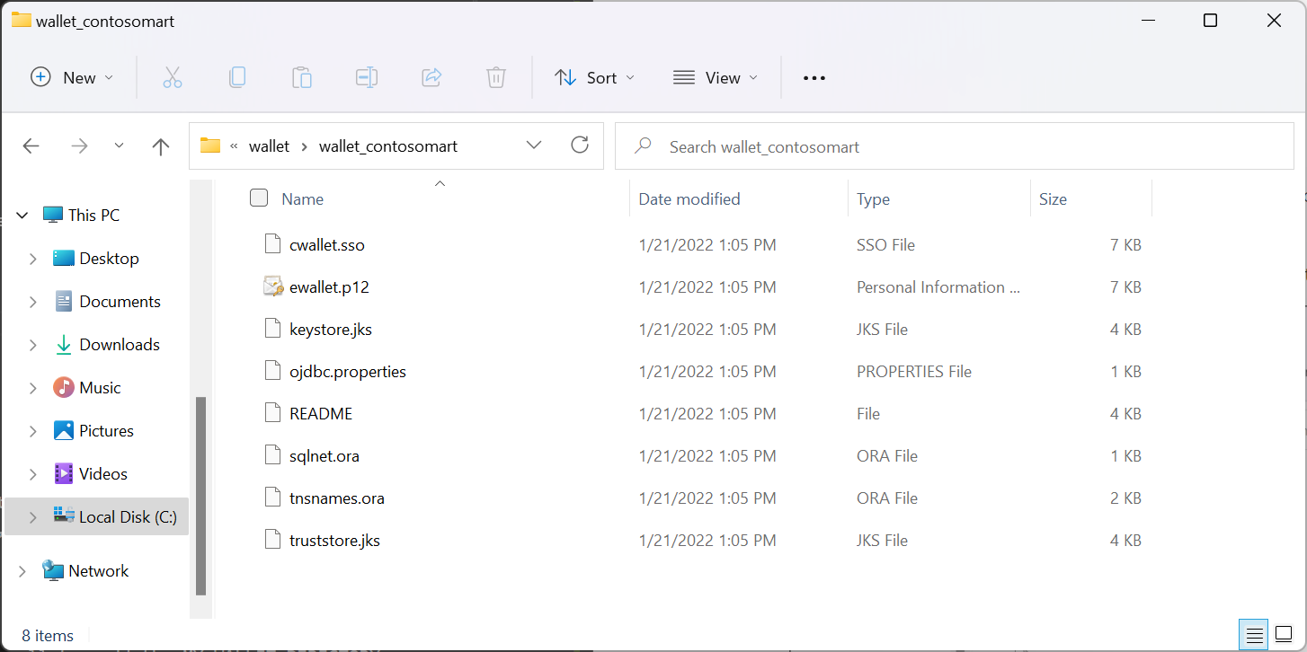
Task: Go back to the previous folder
Action: [x=31, y=145]
